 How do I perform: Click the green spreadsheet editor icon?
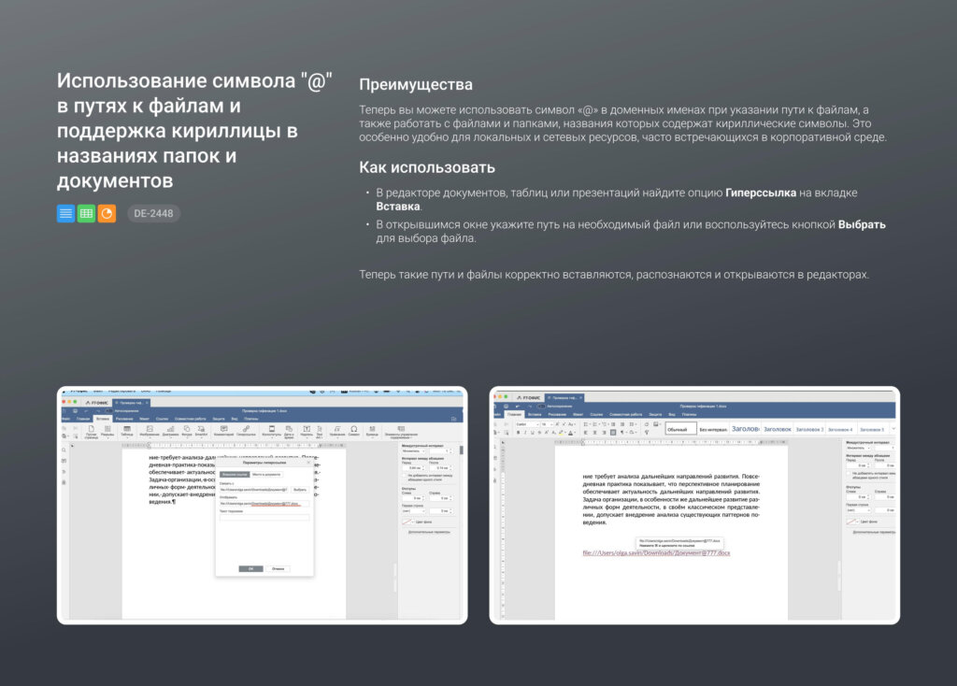point(86,213)
